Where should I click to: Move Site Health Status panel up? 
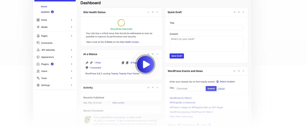tap(148, 12)
